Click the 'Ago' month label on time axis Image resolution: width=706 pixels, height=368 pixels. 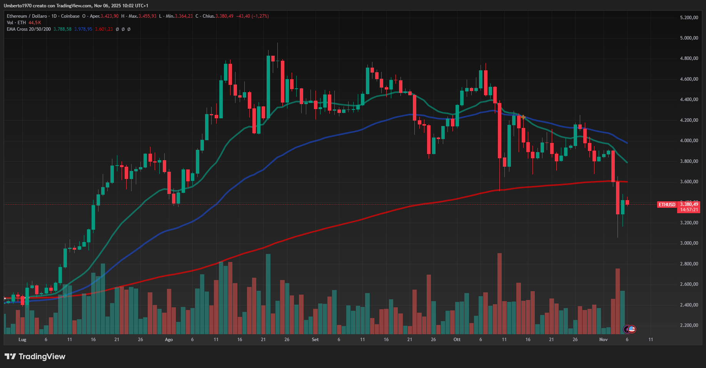click(169, 340)
